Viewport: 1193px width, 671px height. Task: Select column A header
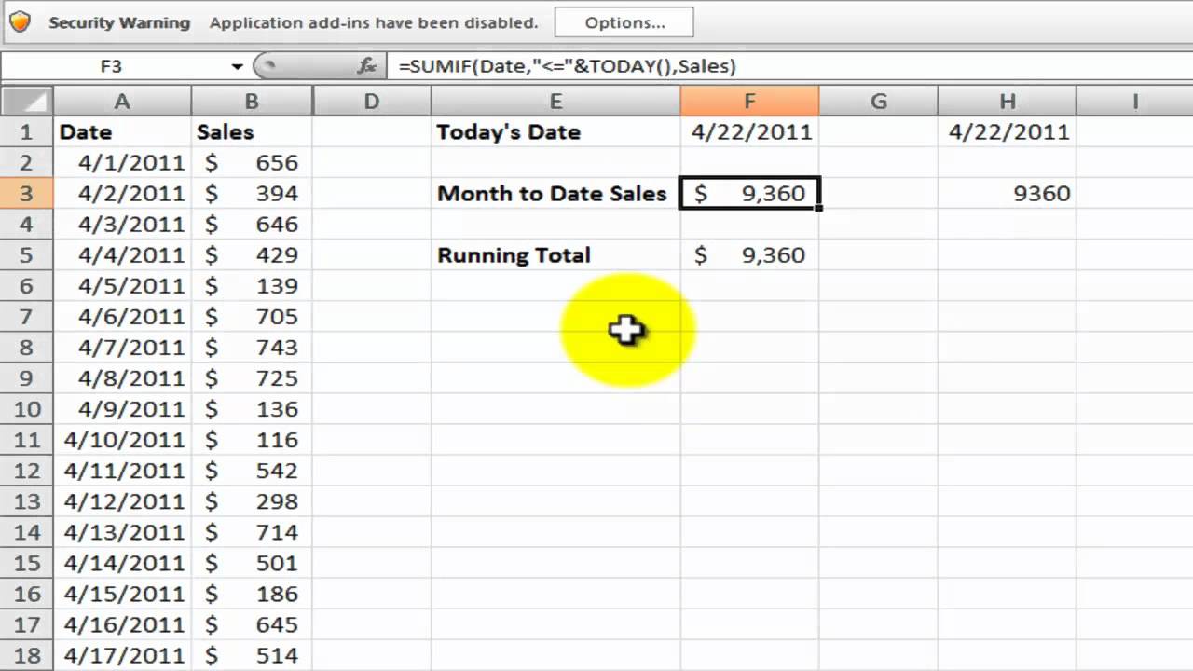(x=122, y=102)
